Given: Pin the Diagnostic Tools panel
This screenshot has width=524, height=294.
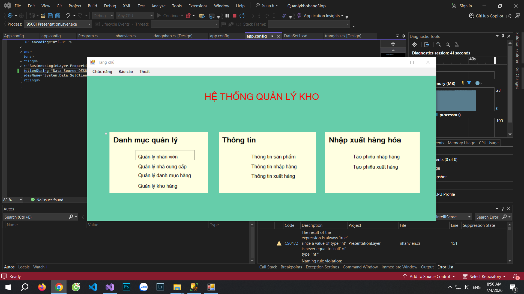Looking at the screenshot, I should click(503, 36).
